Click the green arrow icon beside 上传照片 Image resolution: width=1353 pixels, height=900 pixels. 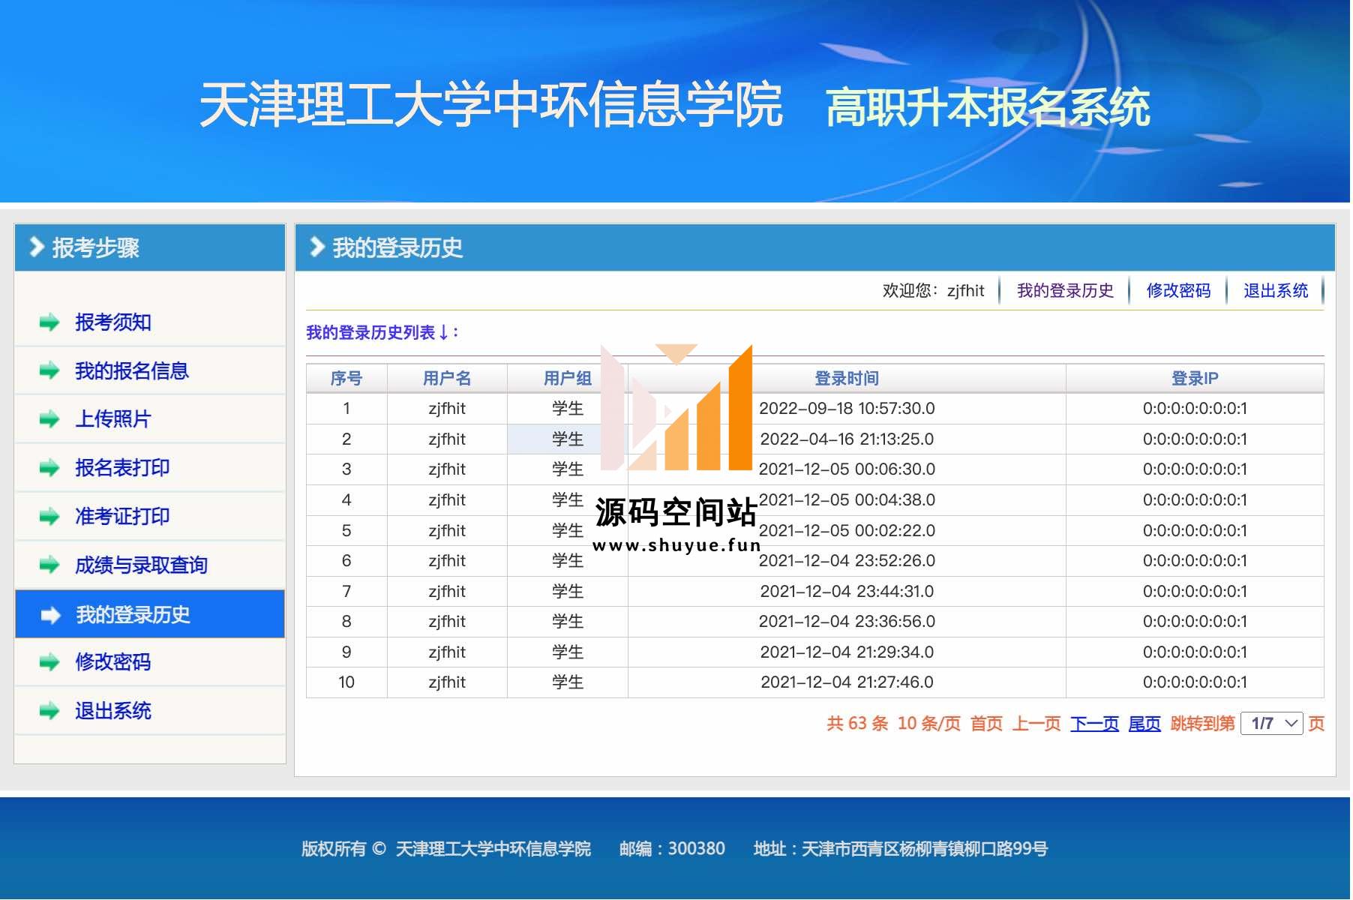tap(49, 419)
